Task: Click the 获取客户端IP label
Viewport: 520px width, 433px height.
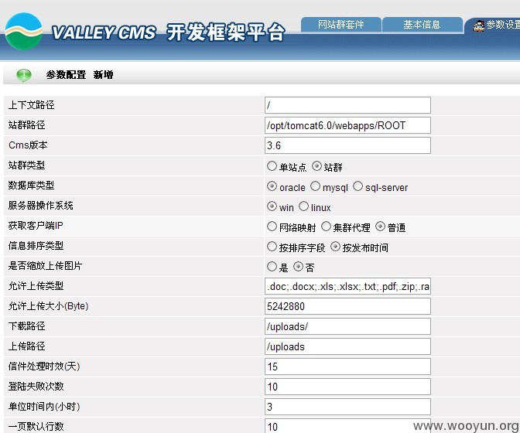Action: tap(36, 226)
